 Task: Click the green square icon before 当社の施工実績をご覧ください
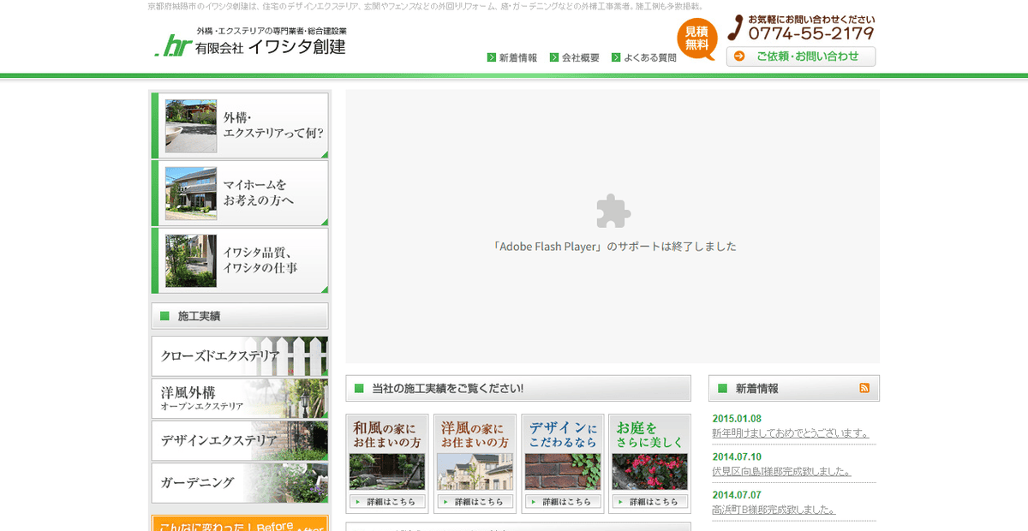(358, 388)
